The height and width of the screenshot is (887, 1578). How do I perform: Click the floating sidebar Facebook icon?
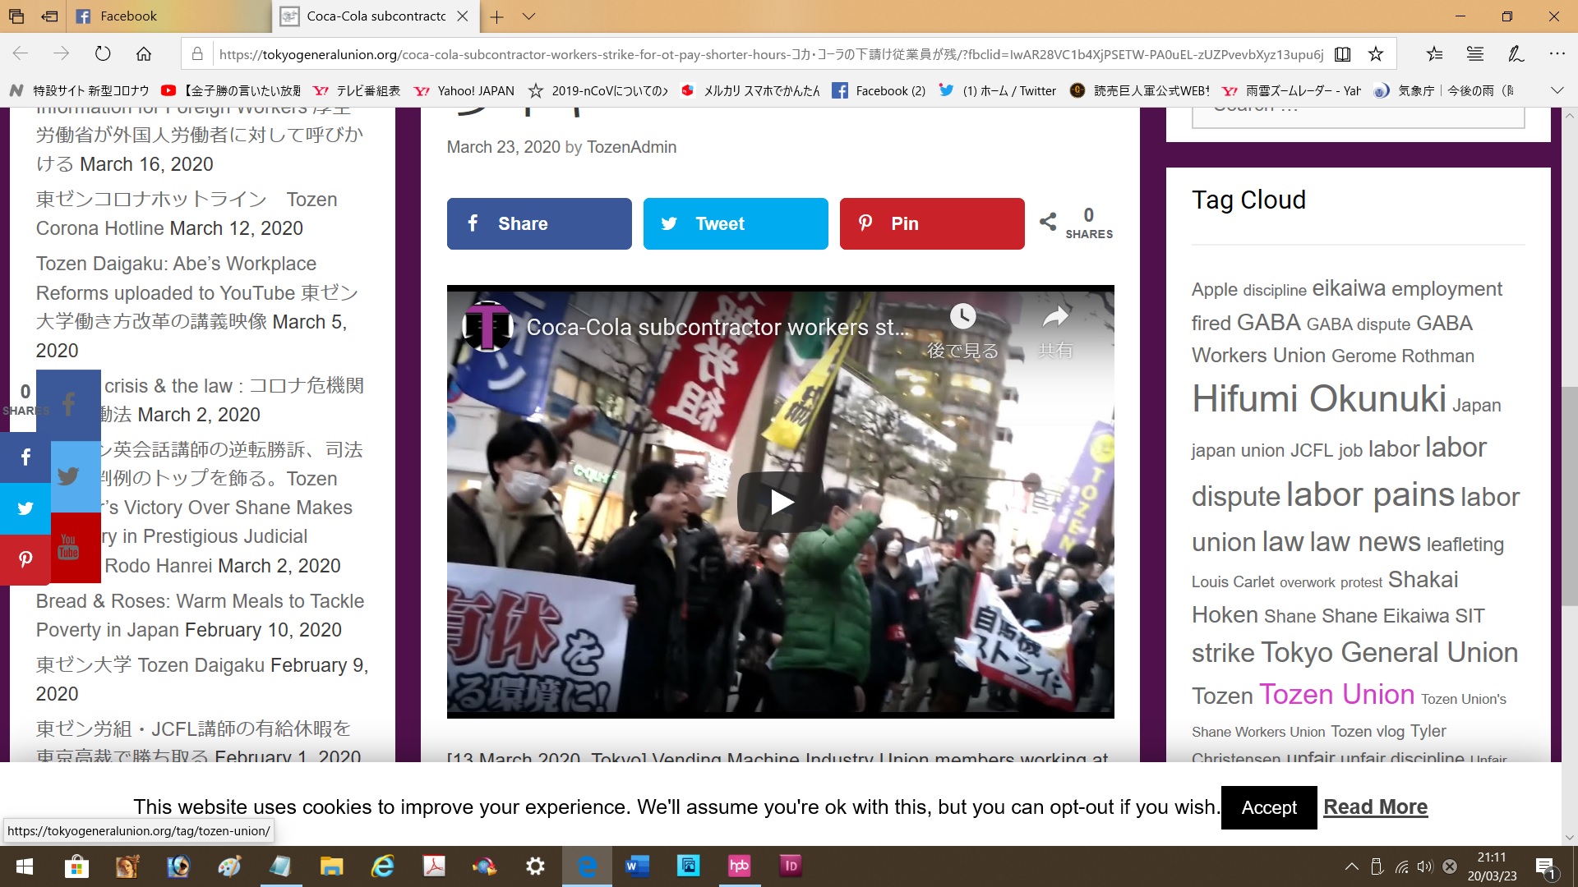pos(25,457)
